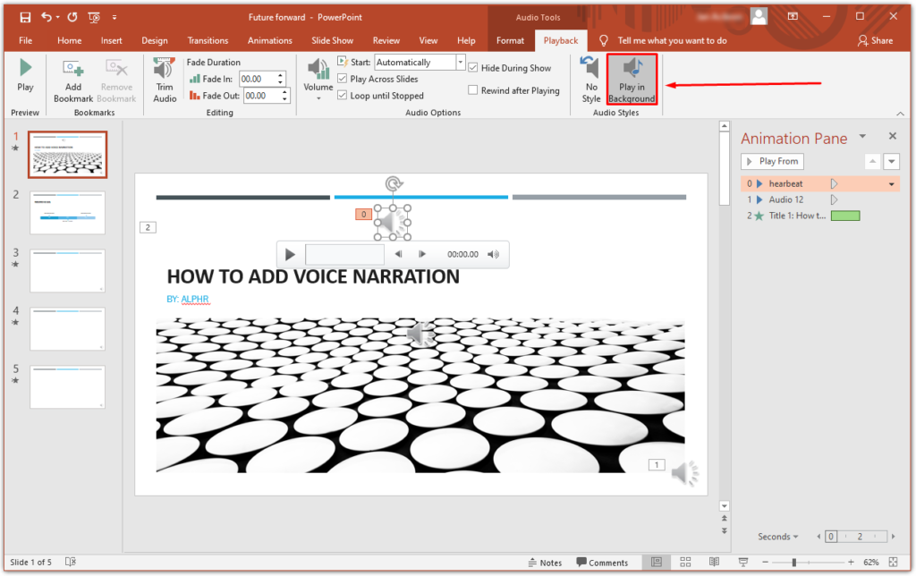916x576 pixels.
Task: Open the File tab
Action: click(x=26, y=40)
